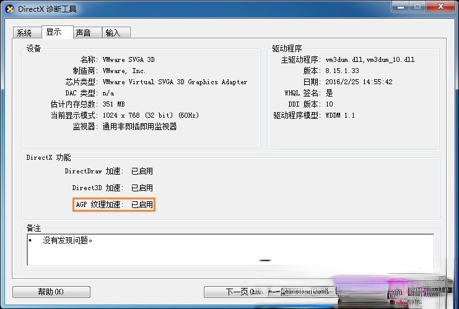Click the DirectX icon in title bar
The image size is (459, 309).
point(10,9)
